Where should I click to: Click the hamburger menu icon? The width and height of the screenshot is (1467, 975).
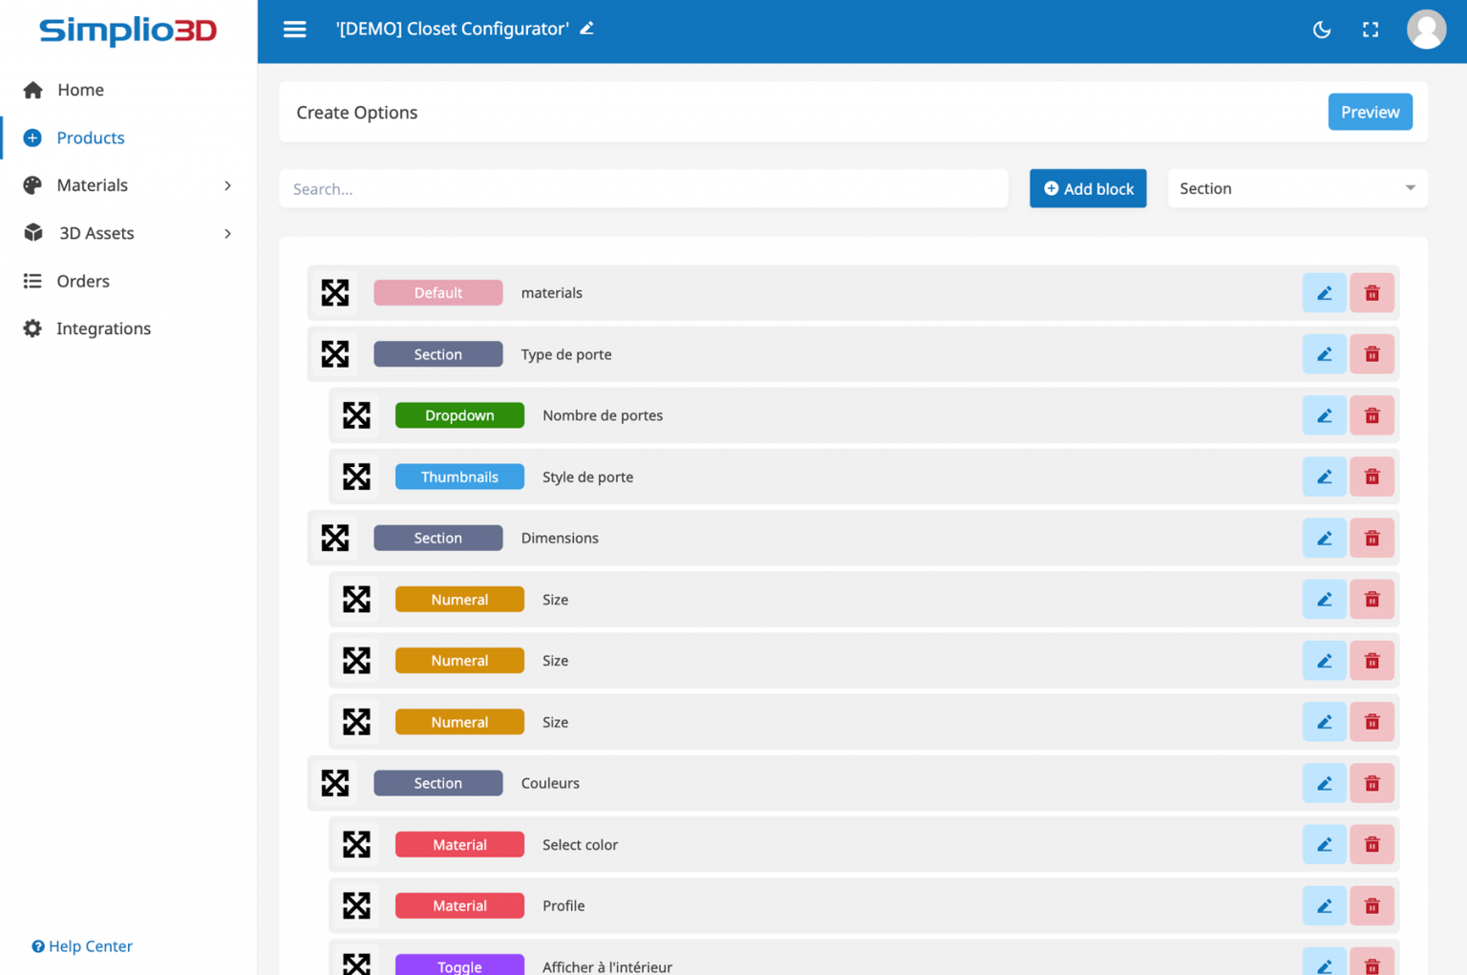point(294,30)
